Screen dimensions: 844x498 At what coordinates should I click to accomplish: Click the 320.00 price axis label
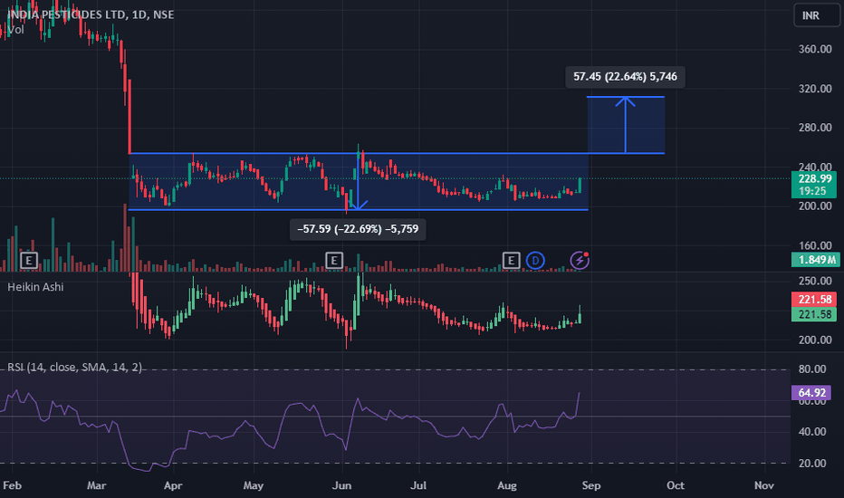point(815,89)
